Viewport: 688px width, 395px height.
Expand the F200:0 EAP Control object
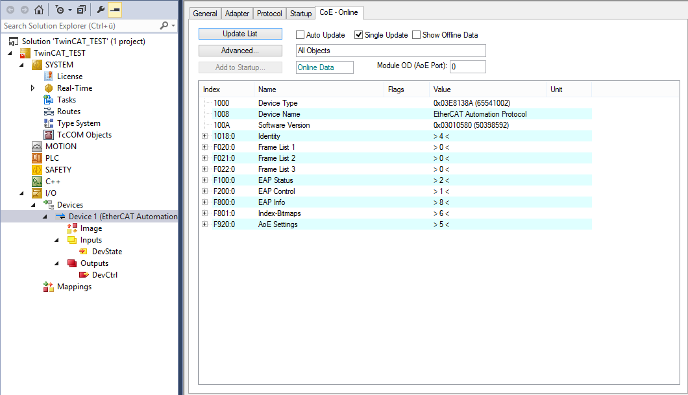pos(204,191)
